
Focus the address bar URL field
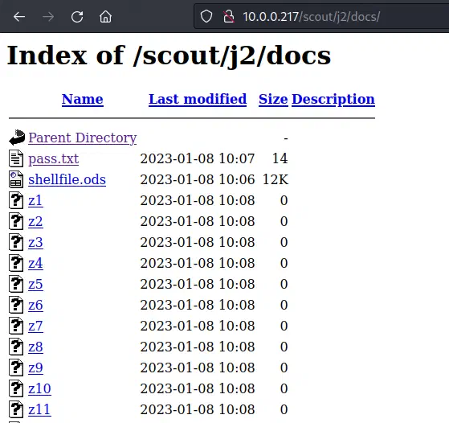pyautogui.click(x=320, y=16)
